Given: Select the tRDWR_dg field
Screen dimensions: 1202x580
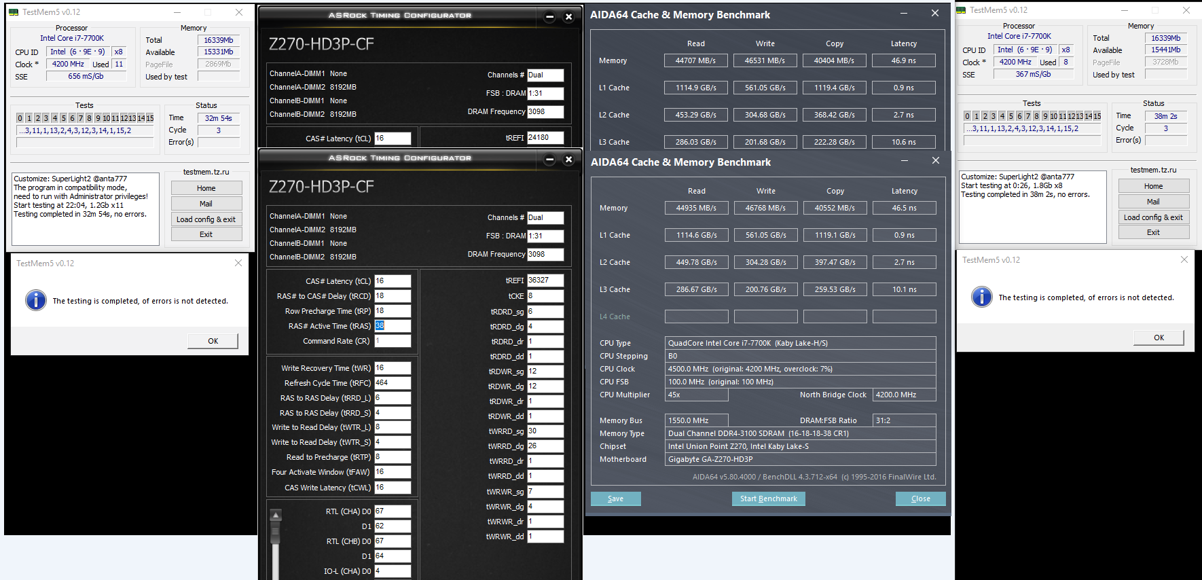Looking at the screenshot, I should tap(545, 386).
